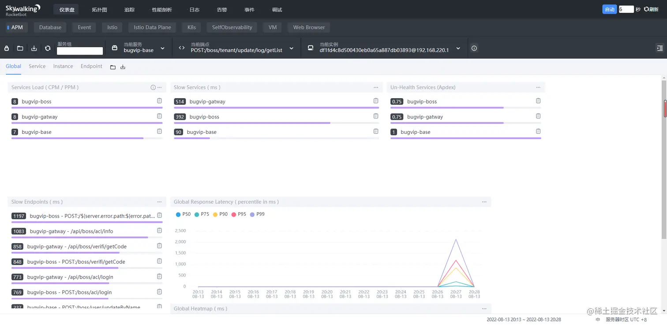
Task: Click the list panel icon at the toolbar's far right
Action: click(x=660, y=48)
